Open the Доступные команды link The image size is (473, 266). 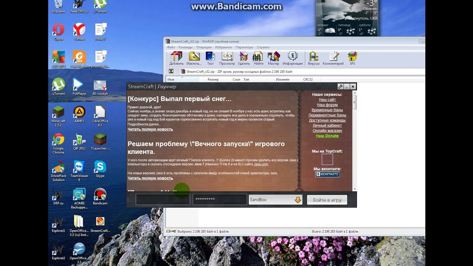327,120
